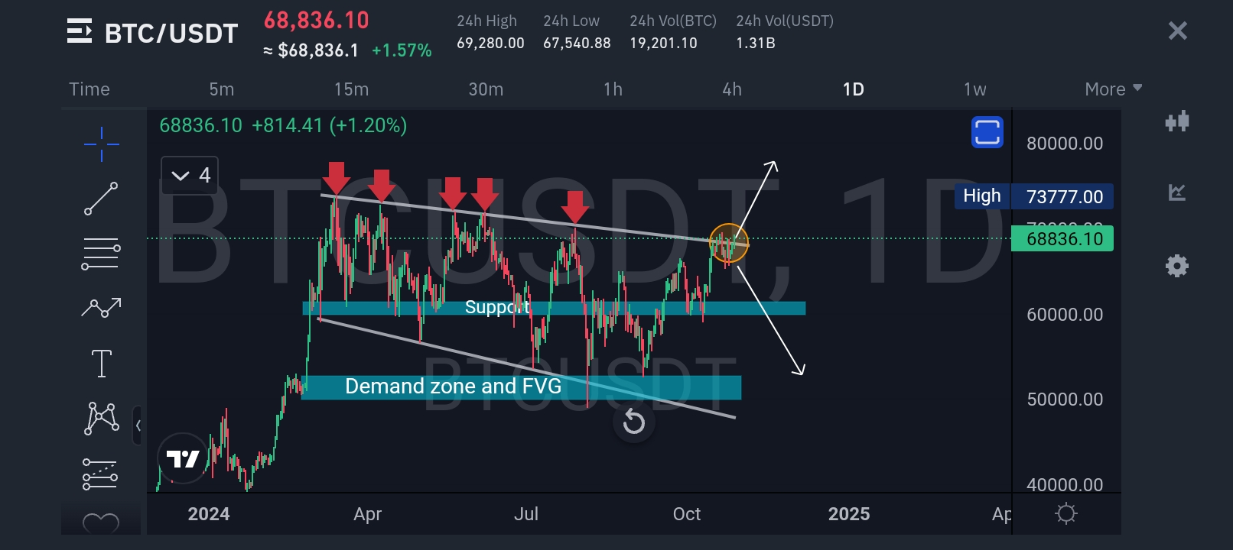Switch to the 5m timeframe

(x=222, y=89)
